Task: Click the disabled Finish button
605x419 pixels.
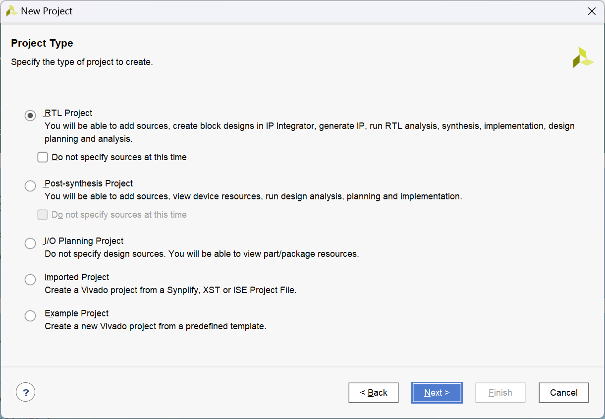Action: pyautogui.click(x=500, y=393)
